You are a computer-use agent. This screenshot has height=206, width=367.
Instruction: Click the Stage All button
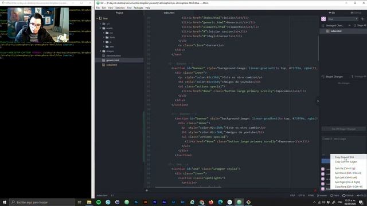coord(360,25)
